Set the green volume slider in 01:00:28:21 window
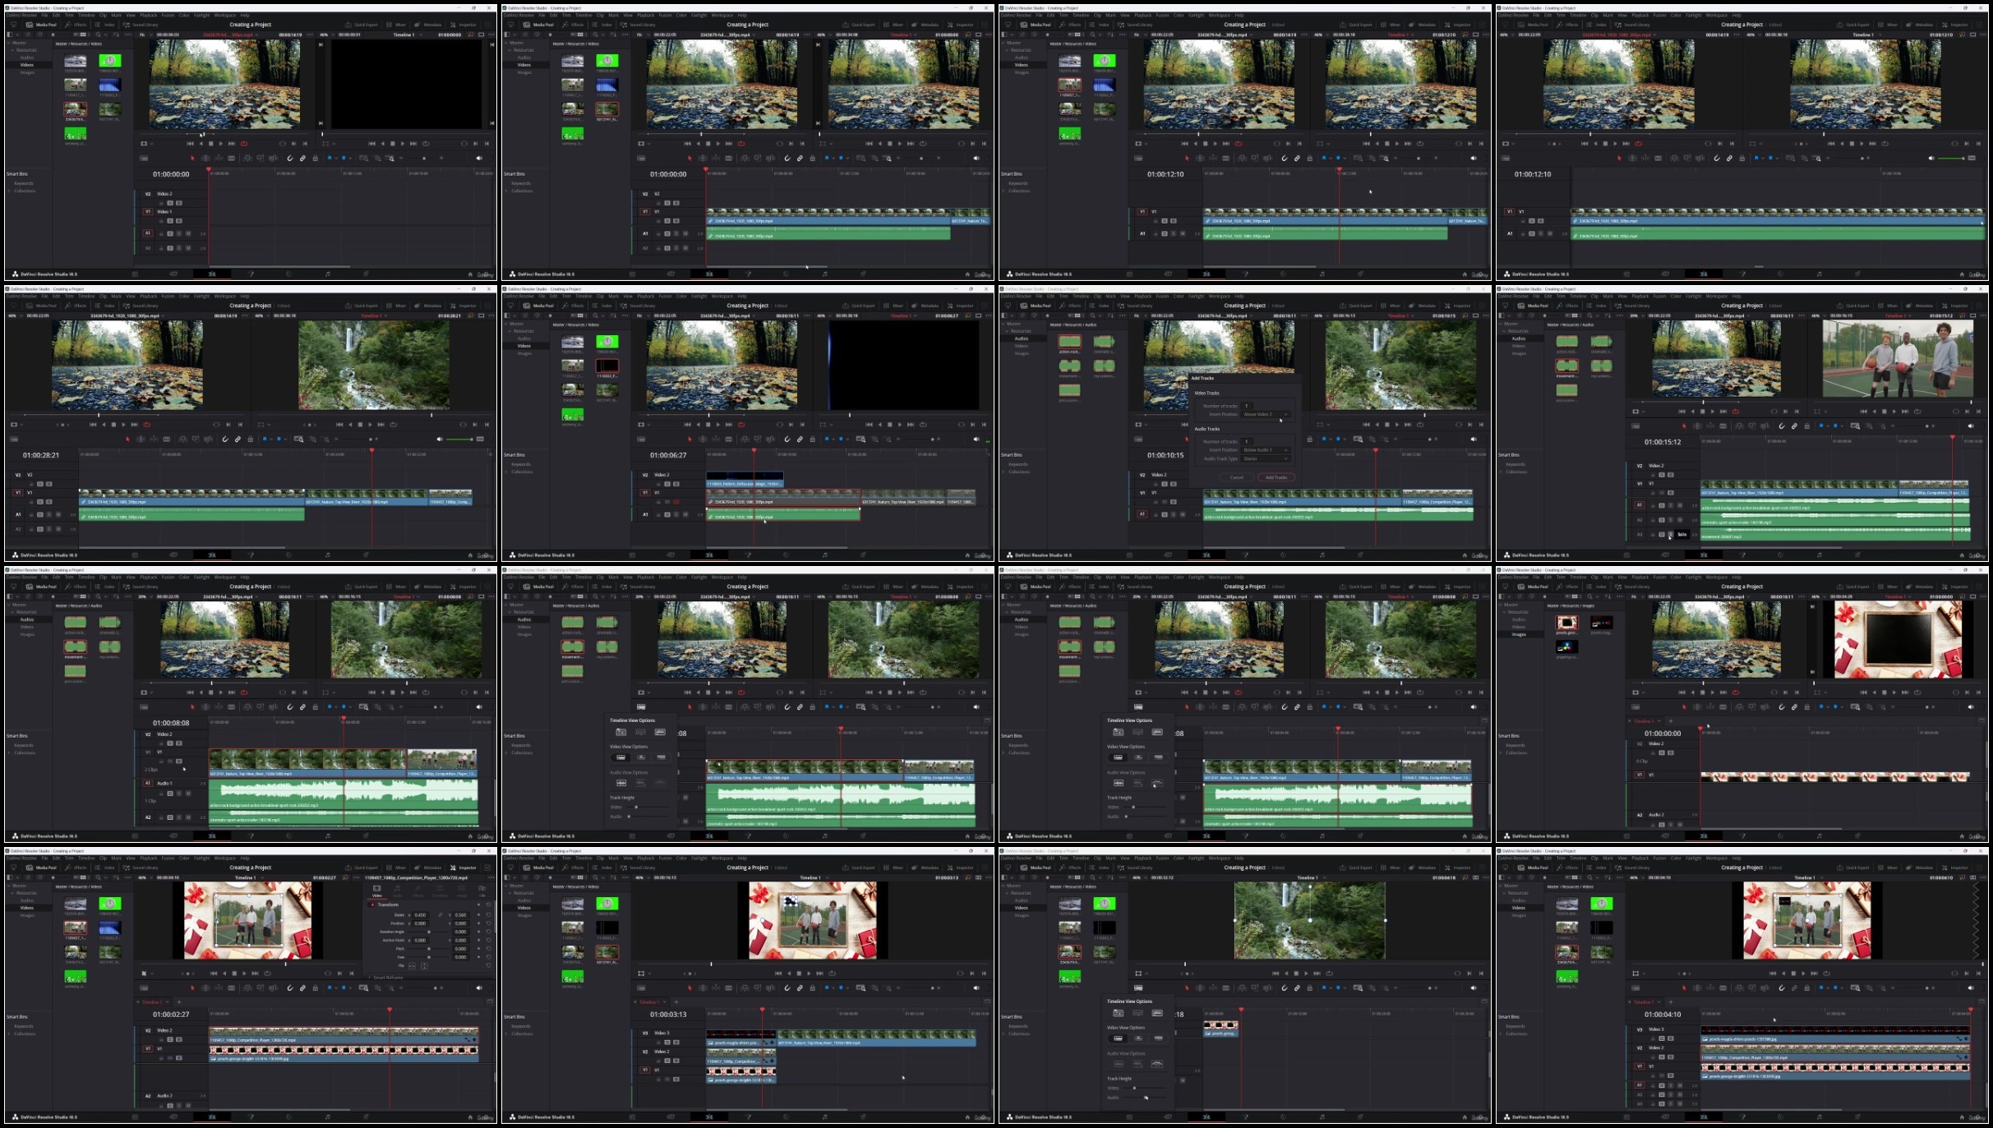 459,439
